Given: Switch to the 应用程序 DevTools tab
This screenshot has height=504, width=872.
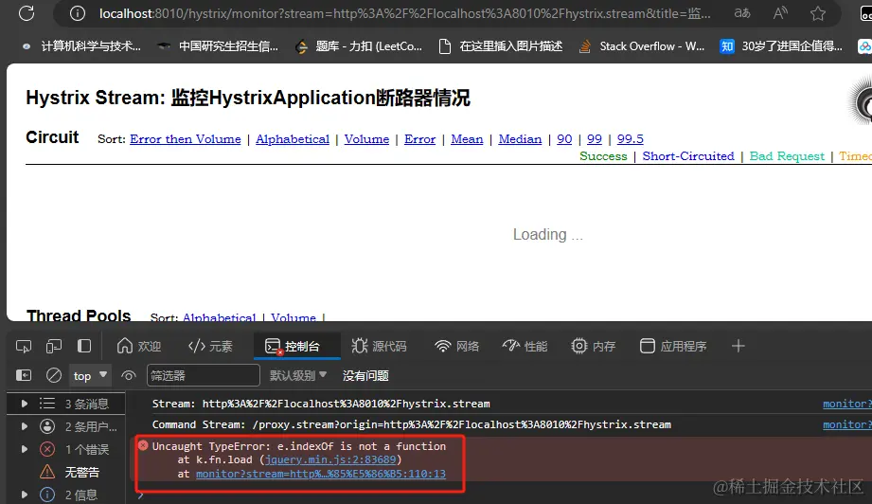Looking at the screenshot, I should [673, 346].
